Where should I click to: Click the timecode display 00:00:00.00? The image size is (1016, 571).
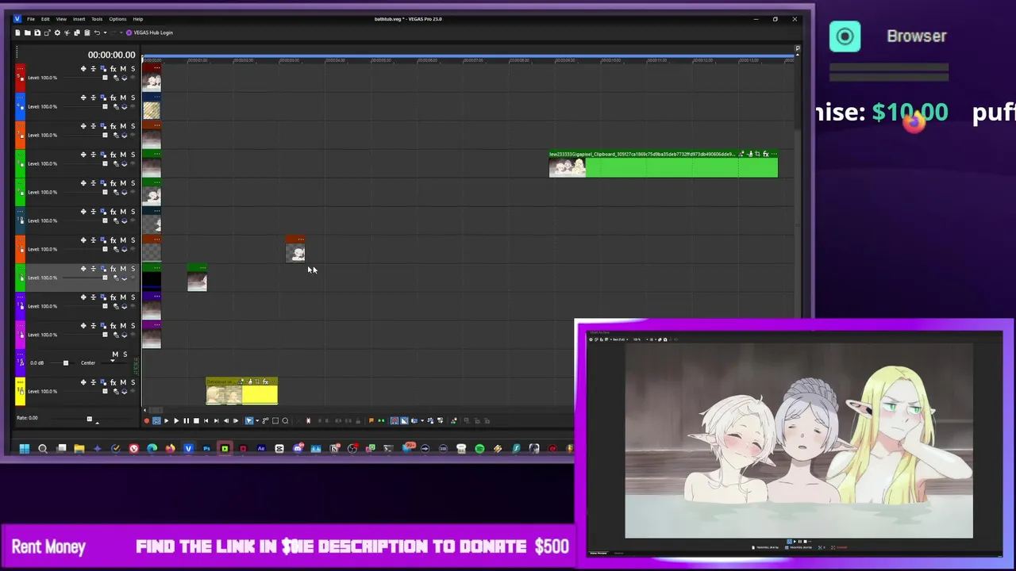click(111, 55)
